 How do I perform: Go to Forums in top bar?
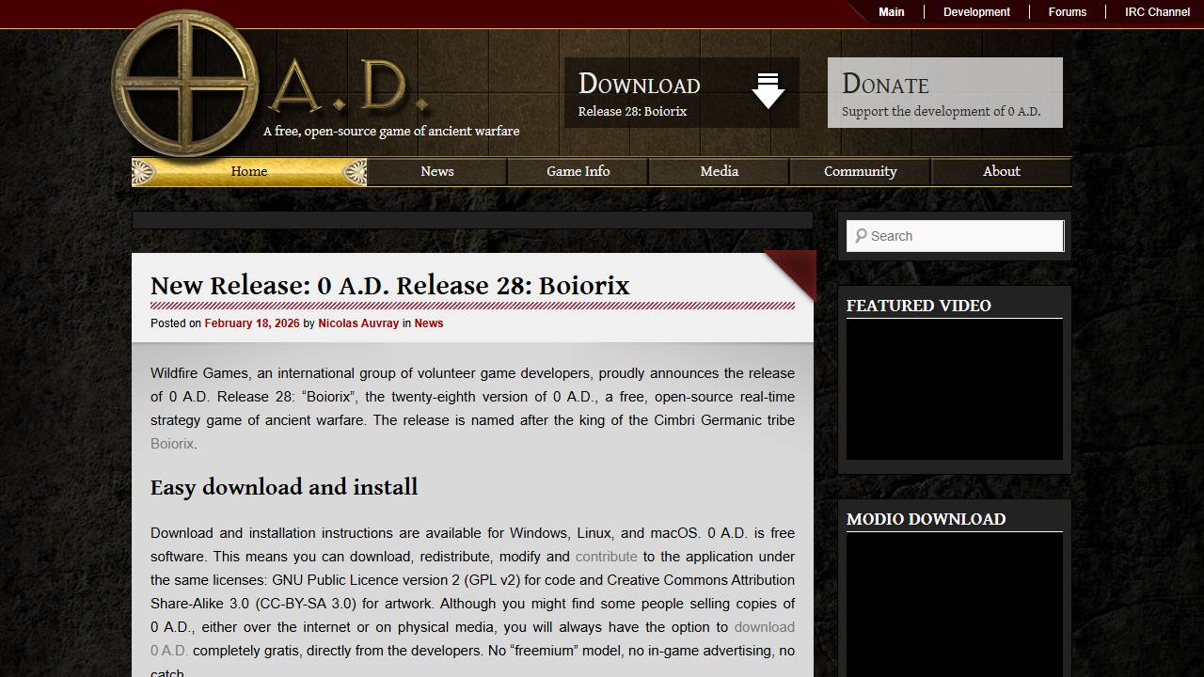[1067, 12]
